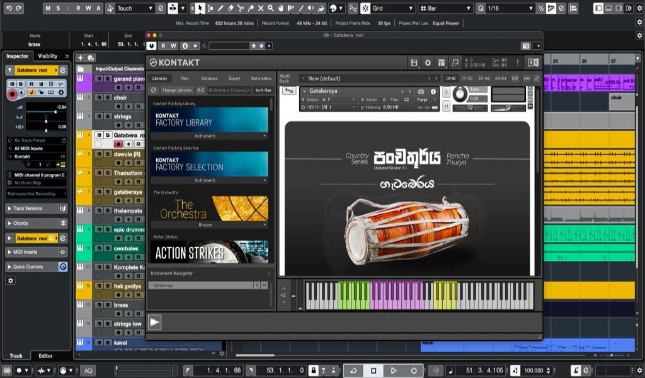Viewport: 645px width, 378px height.
Task: Click the Manage Libraries button
Action: (x=177, y=90)
